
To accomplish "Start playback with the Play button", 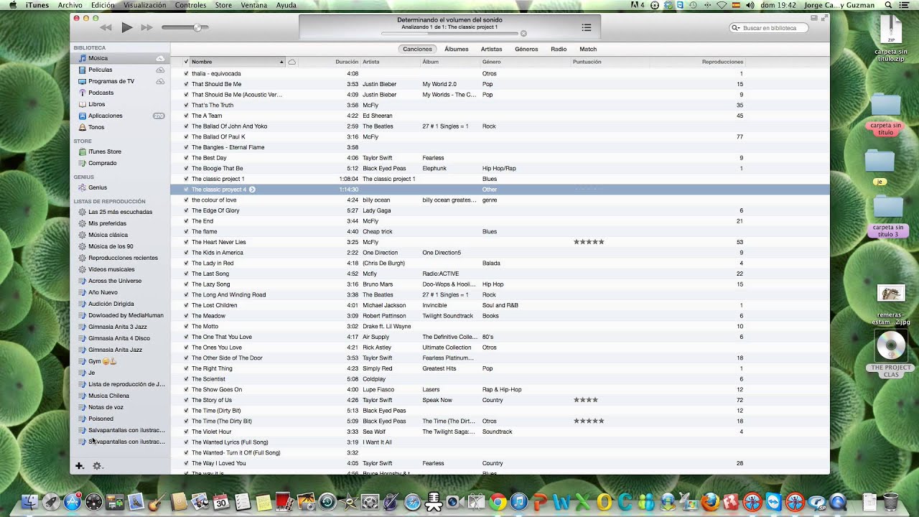I will click(x=127, y=27).
